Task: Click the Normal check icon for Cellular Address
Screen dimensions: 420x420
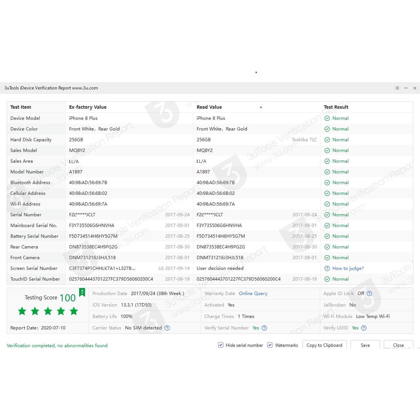Action: pos(327,194)
